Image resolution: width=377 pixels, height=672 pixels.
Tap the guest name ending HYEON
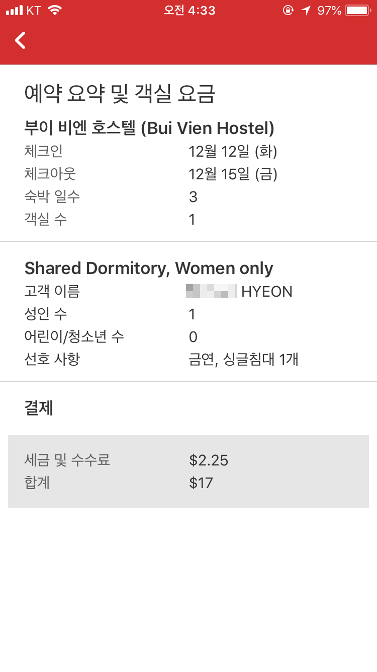(239, 291)
